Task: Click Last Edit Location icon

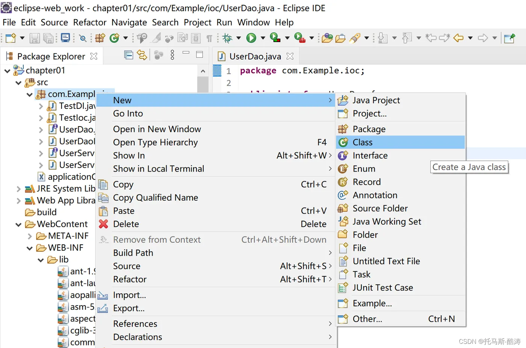Action: tap(431, 38)
